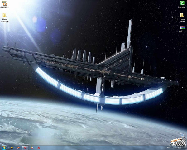Click the yellow pinned taskbar icon beside Opera
This screenshot has height=150, width=187.
(32, 148)
